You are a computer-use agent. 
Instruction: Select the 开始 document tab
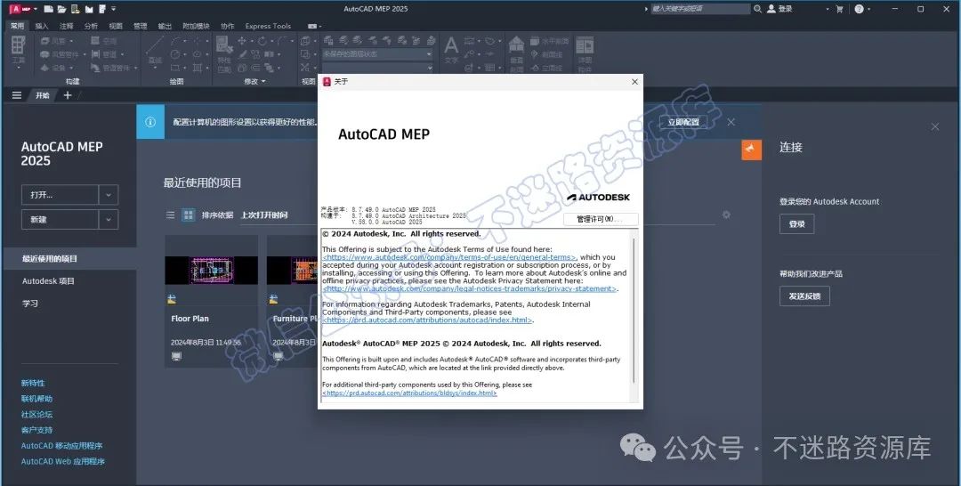tap(43, 95)
